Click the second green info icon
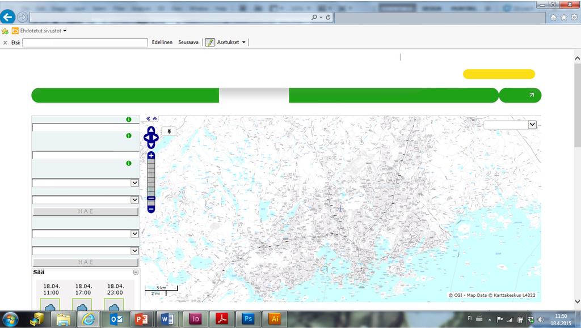Viewport: 581px width, 328px height. tap(129, 136)
